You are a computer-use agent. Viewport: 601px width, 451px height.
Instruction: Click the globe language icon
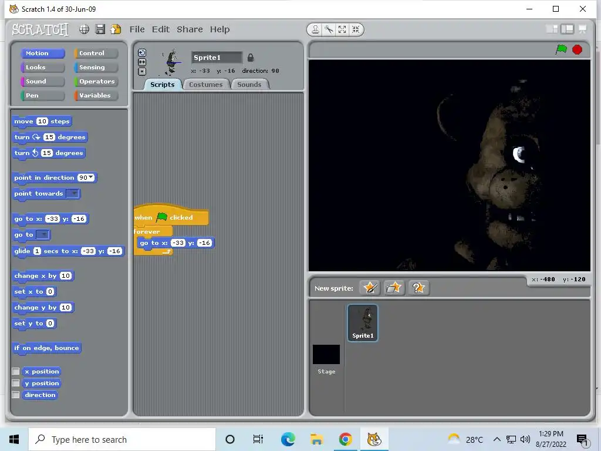coord(85,29)
